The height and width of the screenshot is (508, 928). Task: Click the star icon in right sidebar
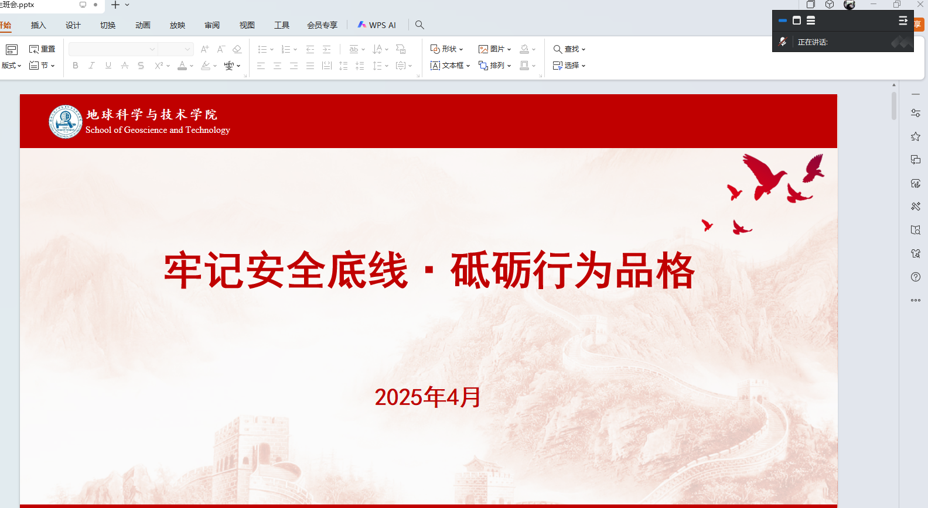pos(916,136)
